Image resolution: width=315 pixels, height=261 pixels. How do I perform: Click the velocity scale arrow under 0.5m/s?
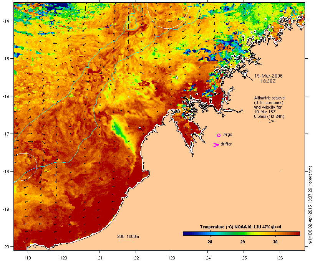point(266,121)
